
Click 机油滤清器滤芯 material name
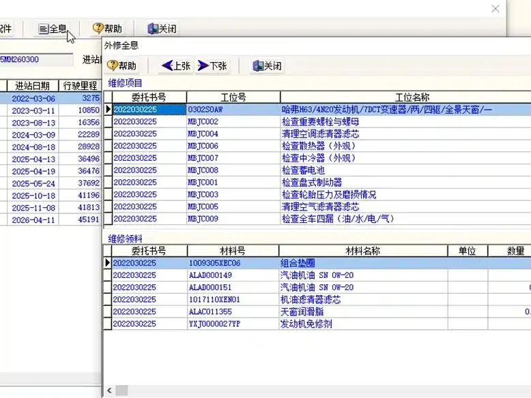click(311, 300)
